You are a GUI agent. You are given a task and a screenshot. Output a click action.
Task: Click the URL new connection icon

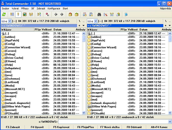[x=91, y=15]
